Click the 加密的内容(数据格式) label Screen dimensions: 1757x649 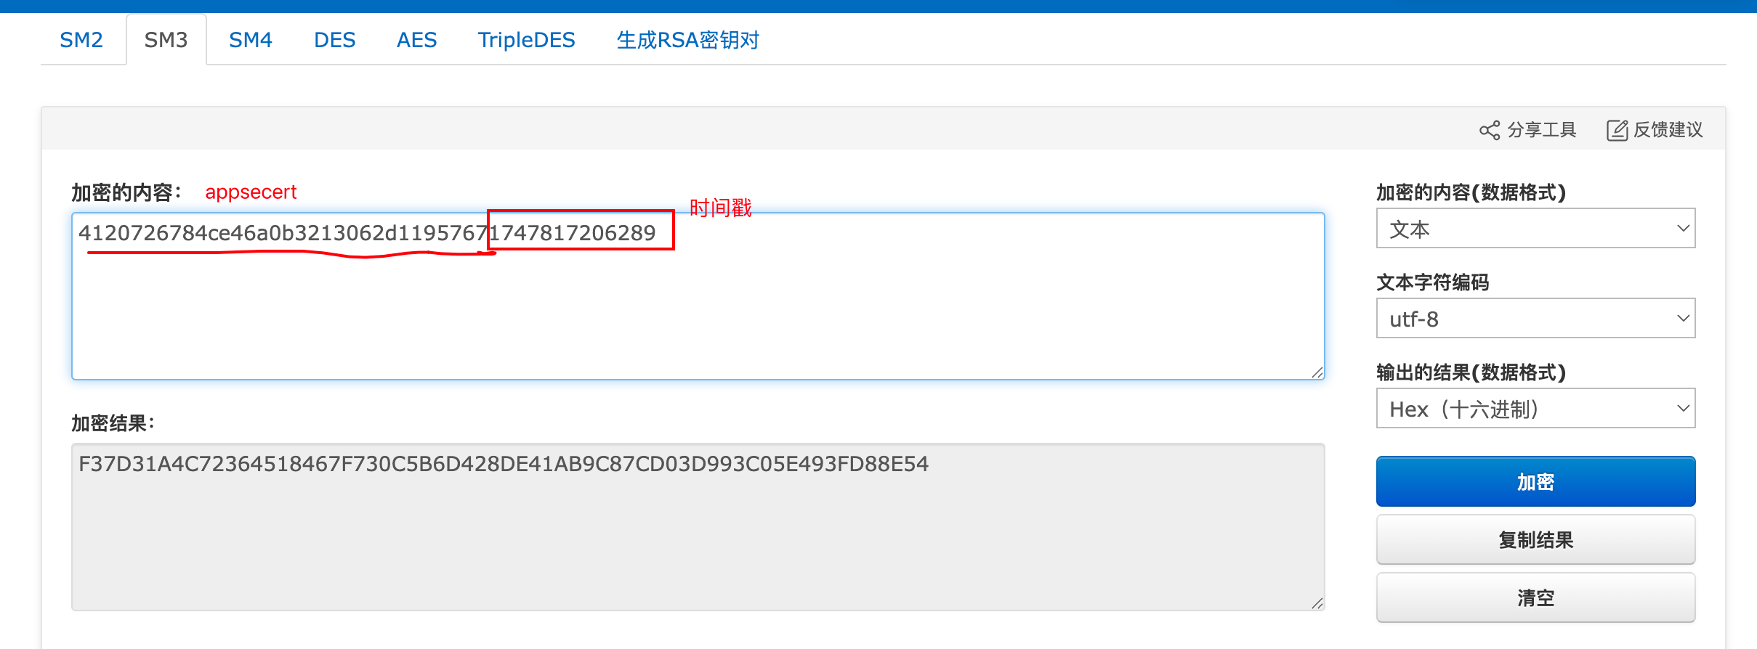coord(1471,192)
